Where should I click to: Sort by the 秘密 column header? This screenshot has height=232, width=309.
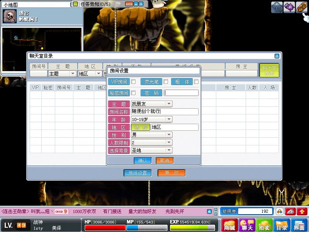tap(48, 88)
